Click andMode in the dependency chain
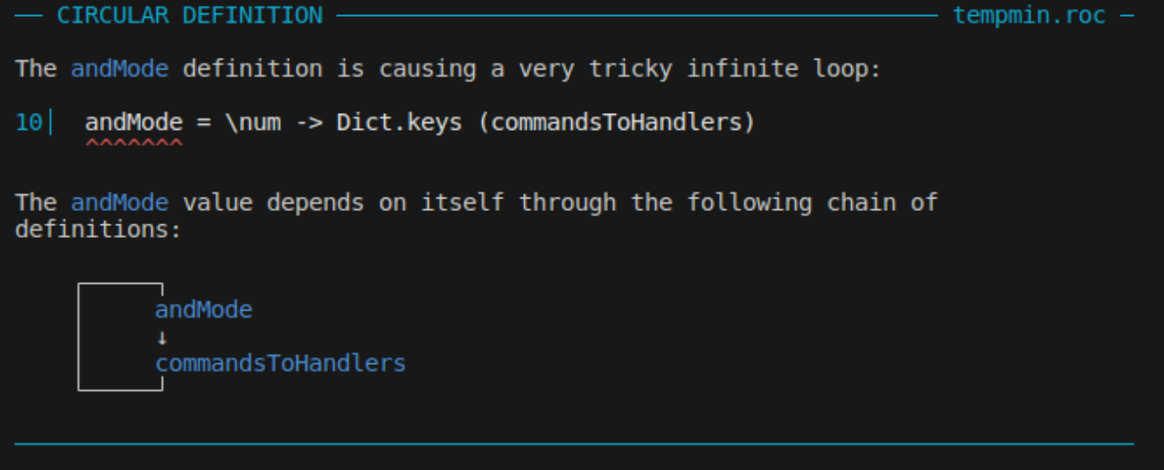 click(203, 310)
